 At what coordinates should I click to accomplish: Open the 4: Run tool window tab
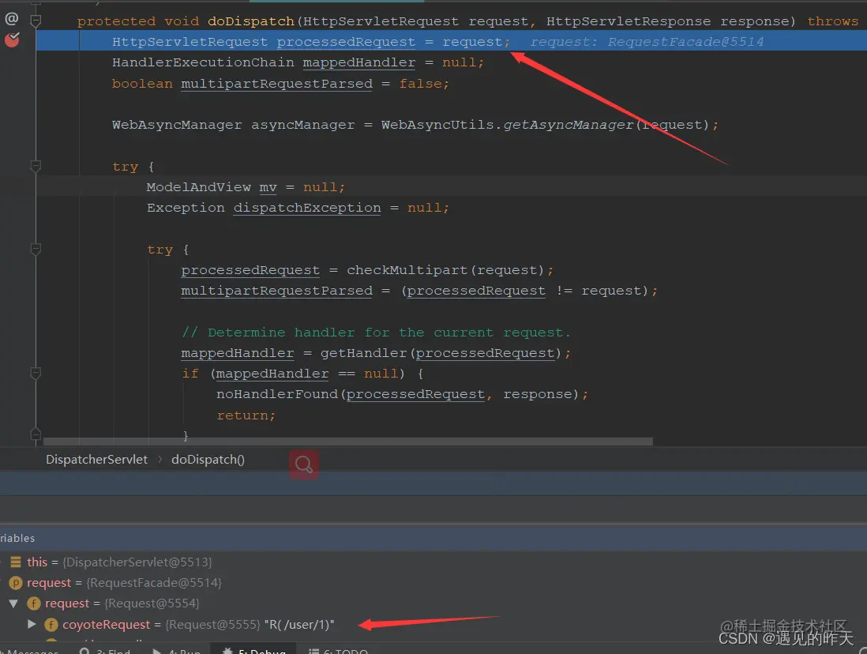click(176, 652)
